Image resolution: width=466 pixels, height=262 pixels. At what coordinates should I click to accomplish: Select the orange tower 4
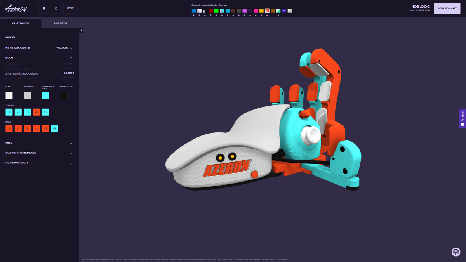click(37, 112)
